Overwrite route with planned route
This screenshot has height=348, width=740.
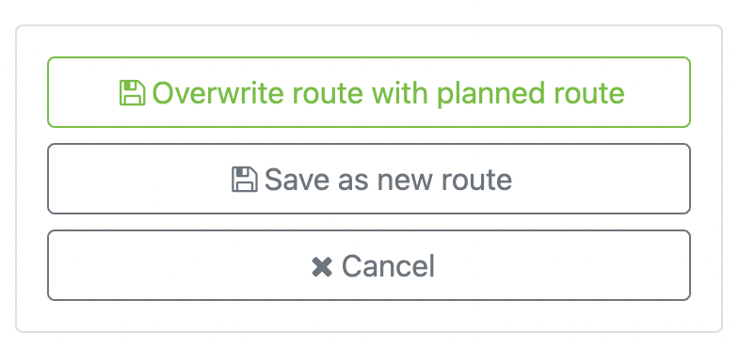(x=369, y=92)
